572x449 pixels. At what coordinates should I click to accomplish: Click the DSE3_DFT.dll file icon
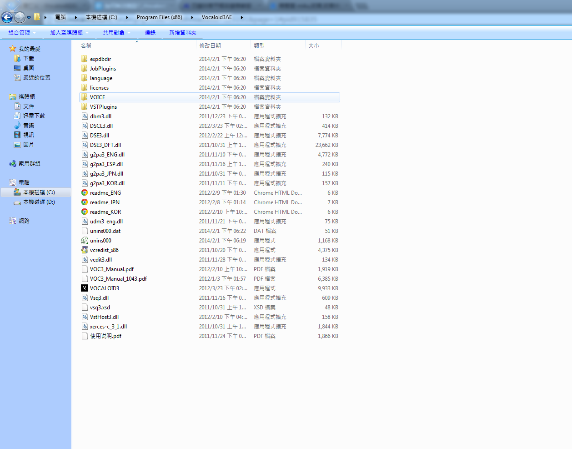pos(85,145)
